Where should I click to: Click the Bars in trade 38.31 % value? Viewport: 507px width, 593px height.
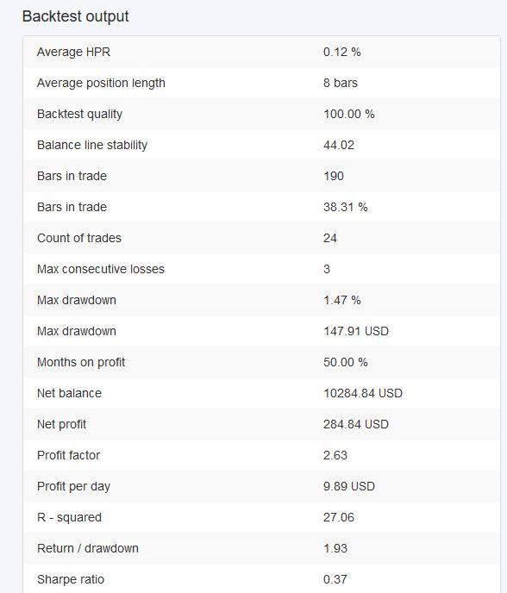coord(346,207)
